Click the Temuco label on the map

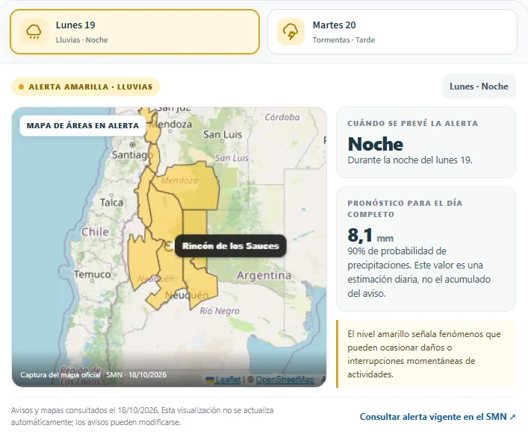93,274
